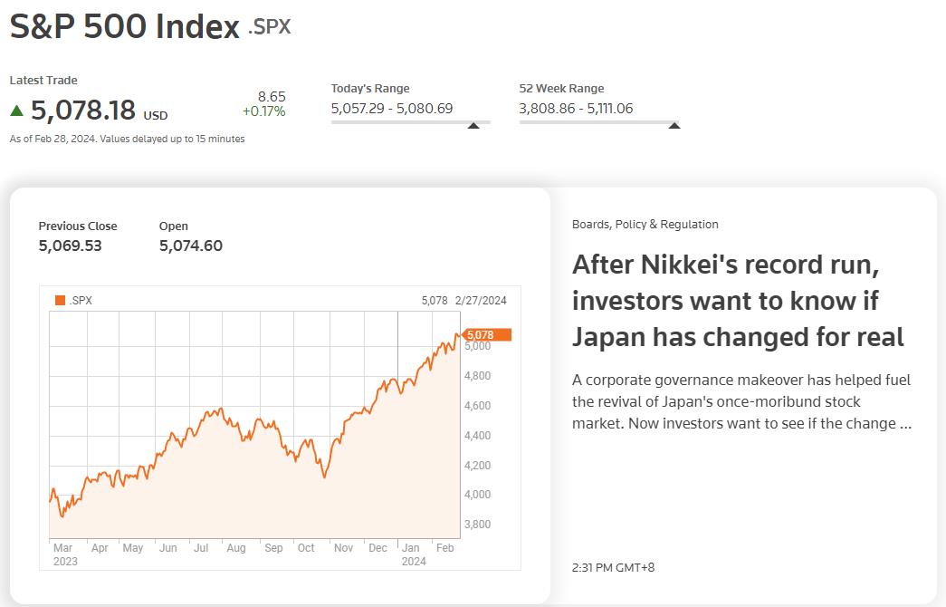Click the 5,078.18 latest trade price
This screenshot has width=946, height=607.
pyautogui.click(x=83, y=111)
